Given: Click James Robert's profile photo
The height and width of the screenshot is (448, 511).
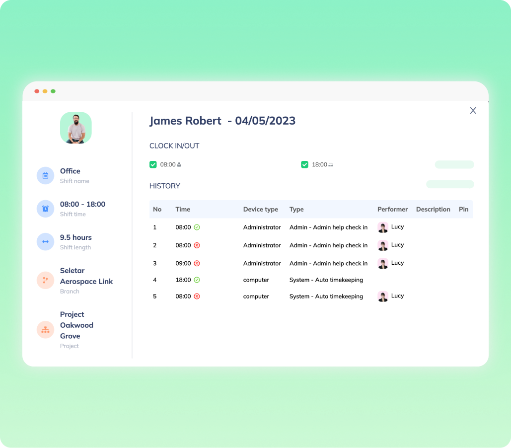Looking at the screenshot, I should tap(76, 128).
